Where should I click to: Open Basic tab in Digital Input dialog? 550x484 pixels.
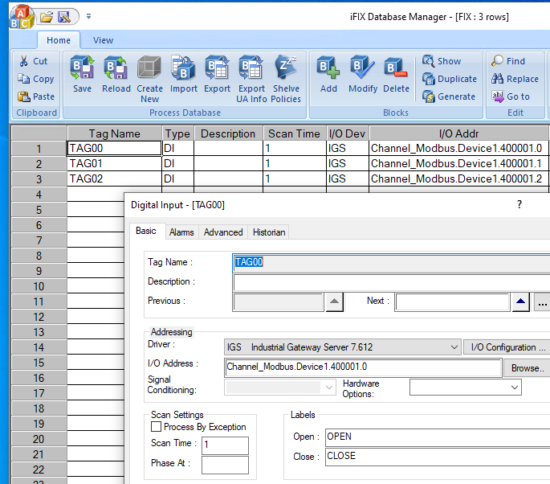tap(146, 231)
